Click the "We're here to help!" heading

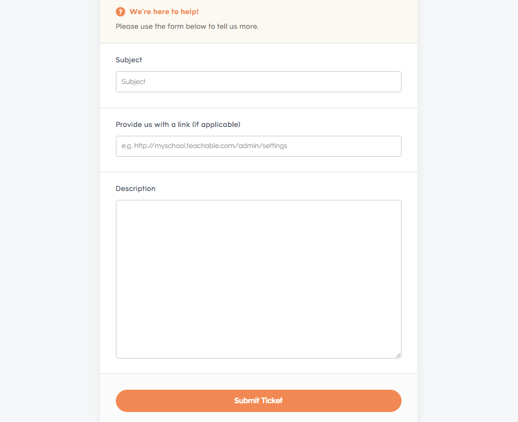[164, 12]
